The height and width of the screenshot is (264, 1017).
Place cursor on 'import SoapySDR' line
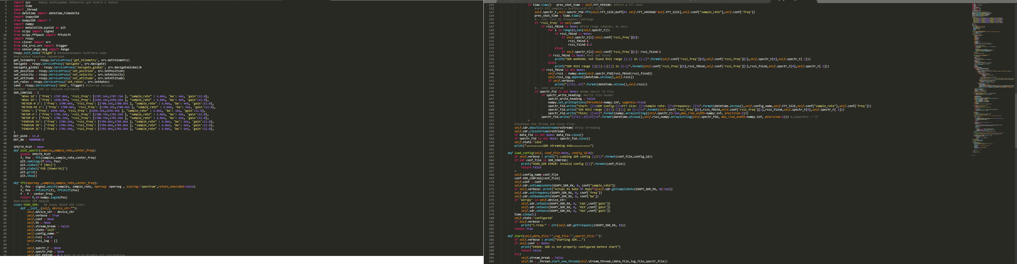click(x=26, y=17)
